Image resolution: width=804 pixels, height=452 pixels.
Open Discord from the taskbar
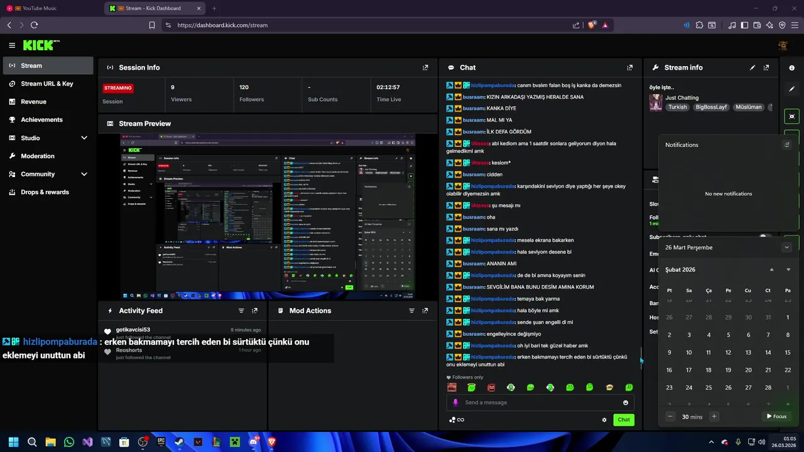[253, 442]
